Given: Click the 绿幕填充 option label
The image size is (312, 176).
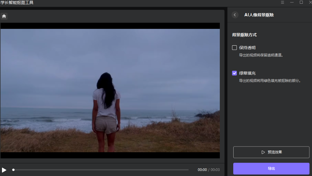Looking at the screenshot, I should pyautogui.click(x=247, y=73).
